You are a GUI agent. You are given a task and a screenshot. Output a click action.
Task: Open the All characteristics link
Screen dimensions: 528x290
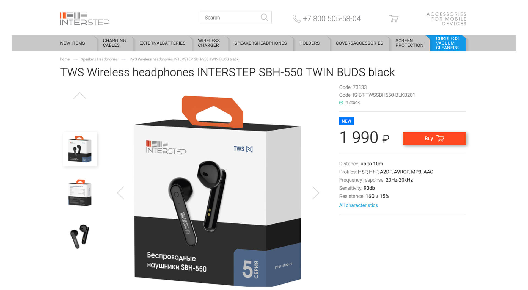[x=358, y=205]
